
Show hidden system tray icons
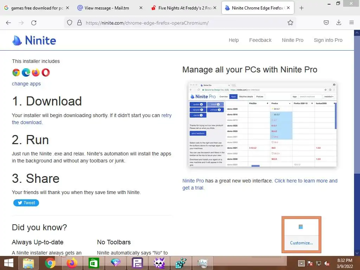click(301, 263)
